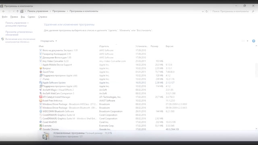Go up one folder level

tap(17, 11)
